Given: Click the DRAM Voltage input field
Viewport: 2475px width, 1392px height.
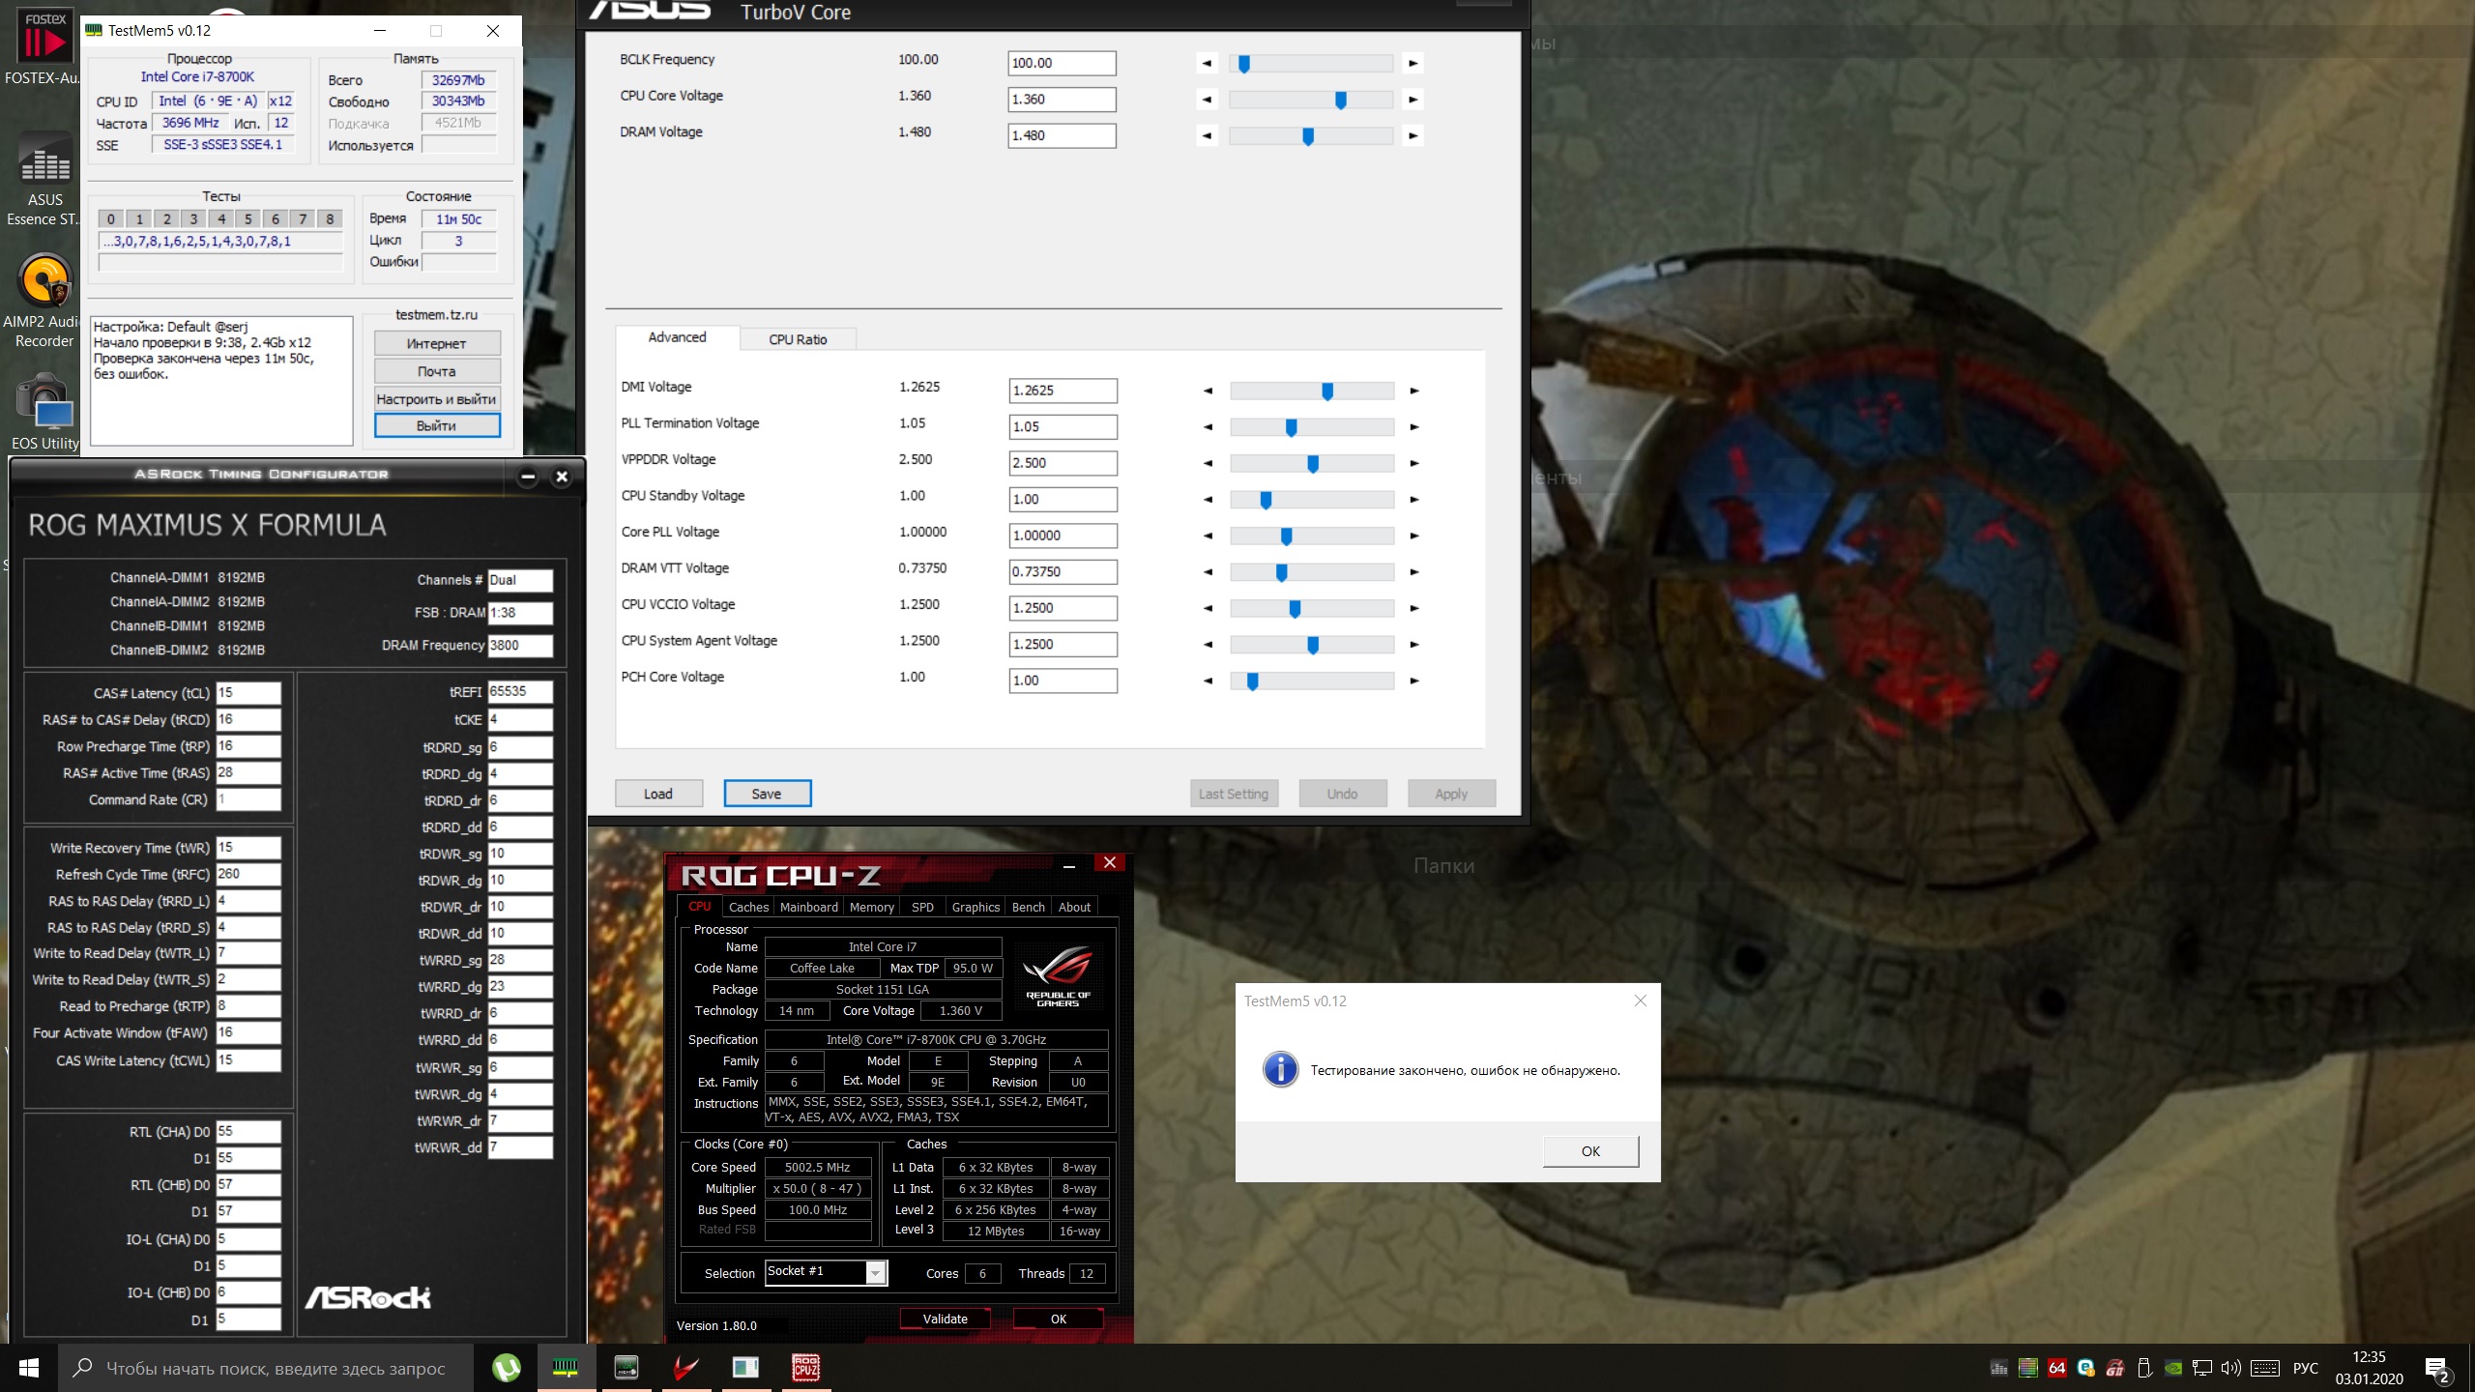Looking at the screenshot, I should click(x=1061, y=135).
